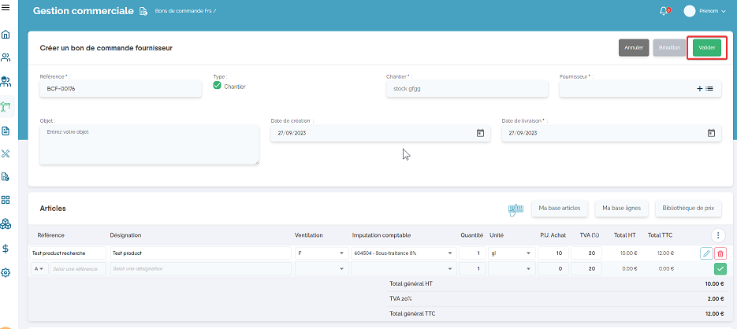
Task: Go to Home in the left sidebar
Action: pos(6,35)
